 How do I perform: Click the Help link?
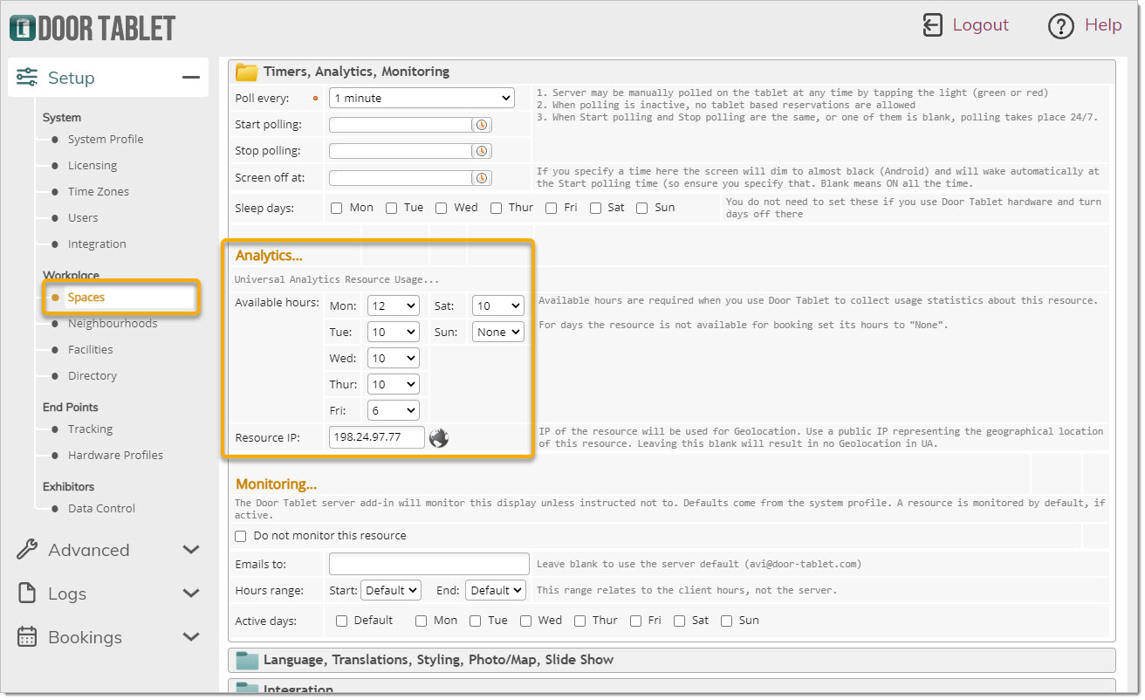click(1103, 25)
